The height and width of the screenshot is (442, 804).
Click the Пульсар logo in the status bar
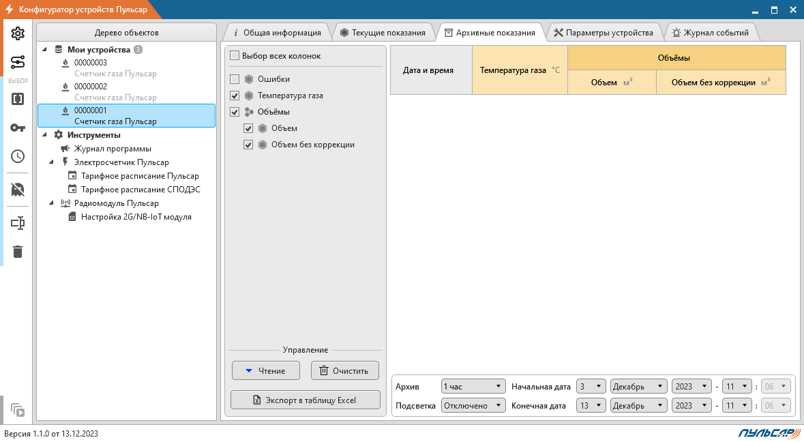[x=770, y=433]
